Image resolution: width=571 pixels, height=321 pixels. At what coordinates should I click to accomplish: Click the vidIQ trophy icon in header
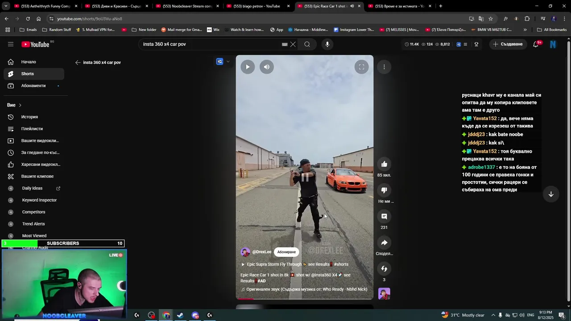[x=476, y=44]
